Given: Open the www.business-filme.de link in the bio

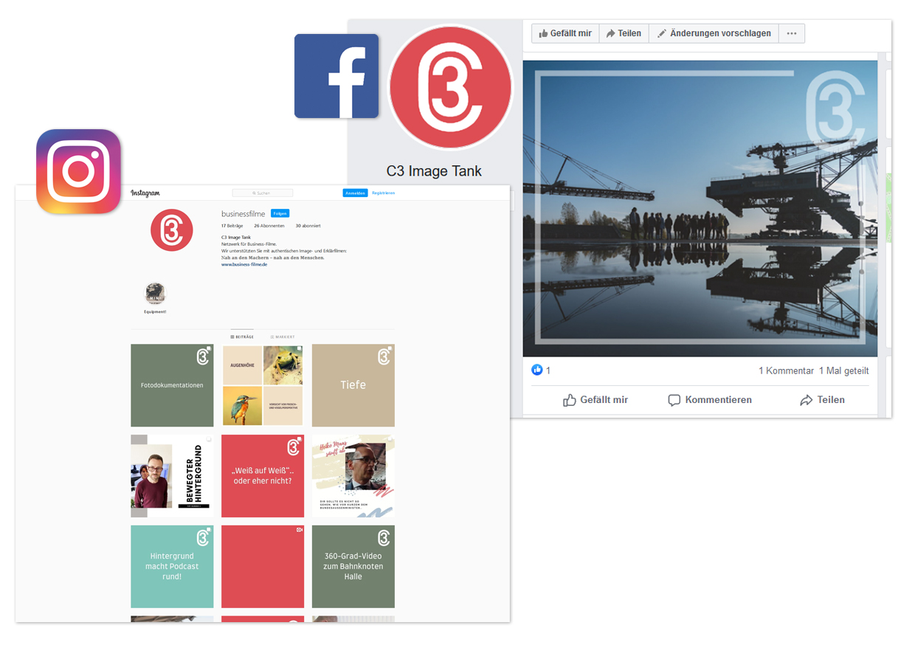Looking at the screenshot, I should click(244, 264).
